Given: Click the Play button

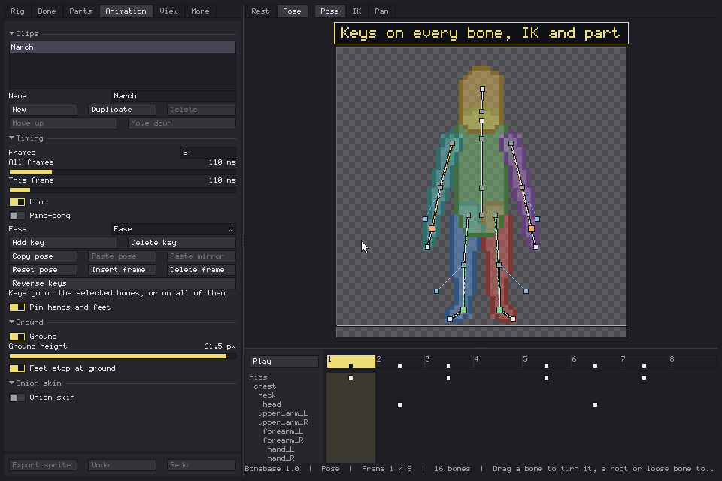Looking at the screenshot, I should click(284, 362).
